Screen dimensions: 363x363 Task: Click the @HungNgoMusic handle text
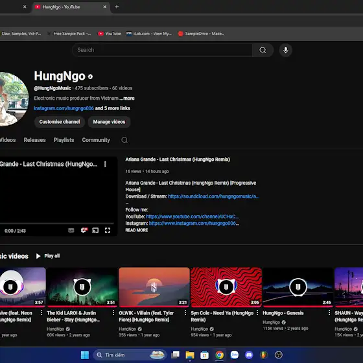coord(53,88)
